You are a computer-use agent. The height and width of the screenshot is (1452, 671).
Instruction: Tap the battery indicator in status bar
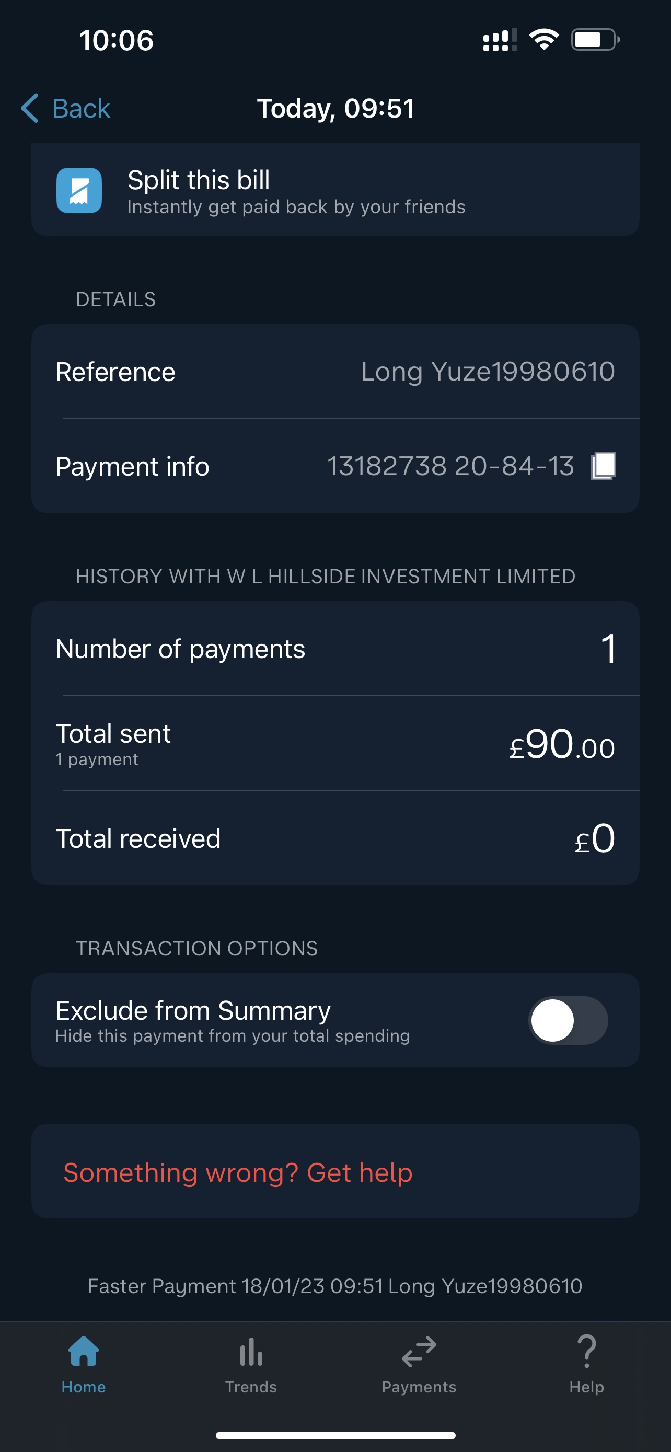coord(595,40)
